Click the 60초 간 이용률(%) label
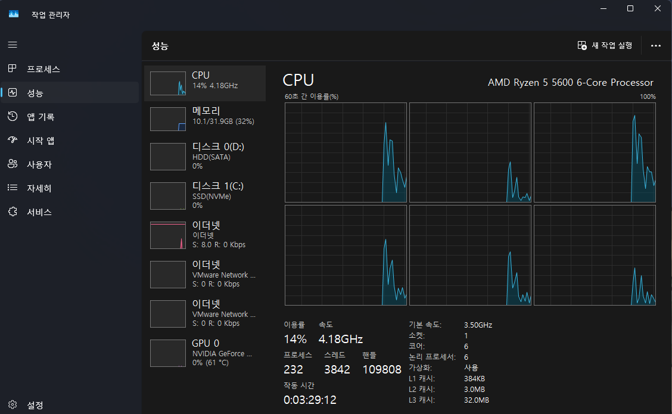The width and height of the screenshot is (672, 414). click(x=312, y=97)
